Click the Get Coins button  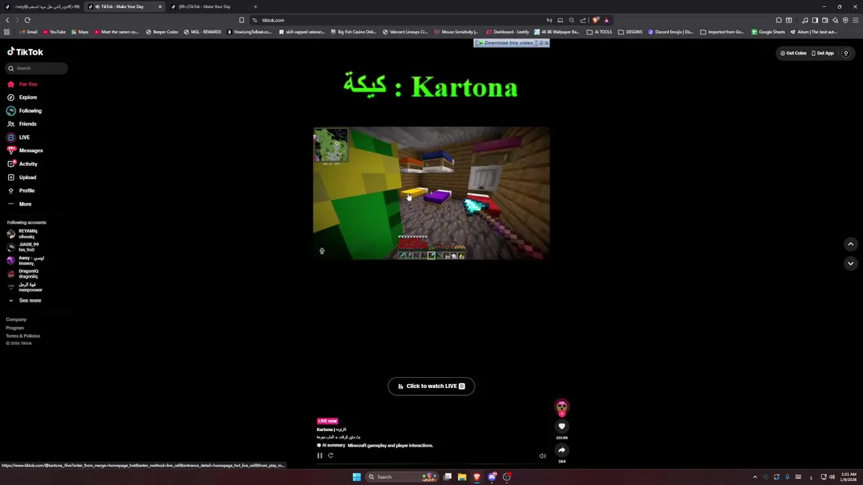[794, 53]
